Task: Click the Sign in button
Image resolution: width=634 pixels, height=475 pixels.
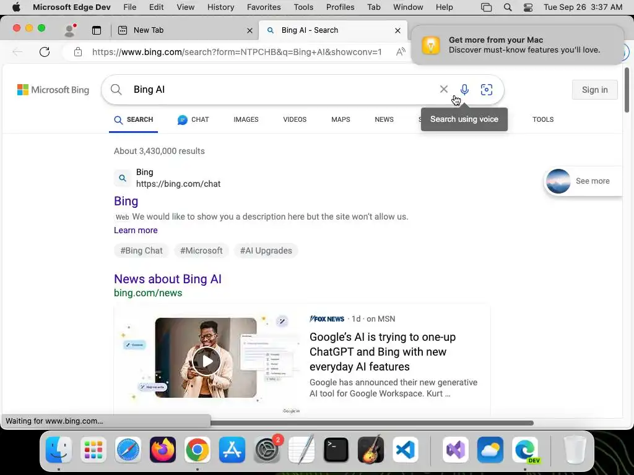Action: (x=594, y=90)
